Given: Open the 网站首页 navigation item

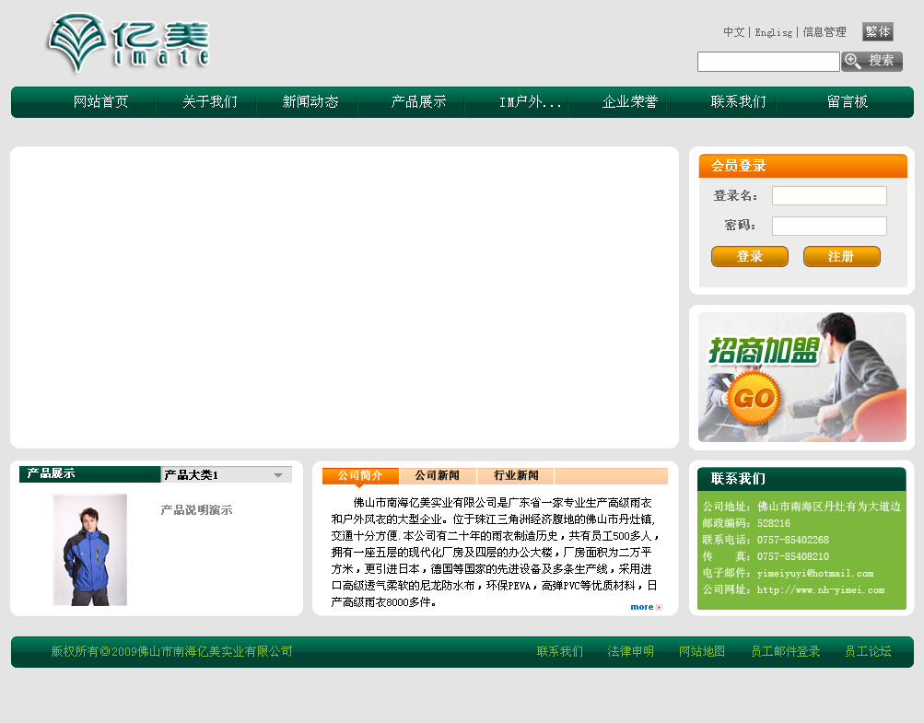Looking at the screenshot, I should [100, 102].
